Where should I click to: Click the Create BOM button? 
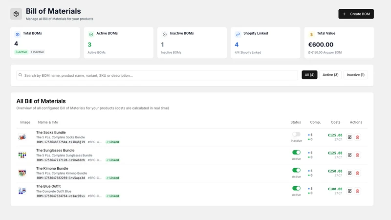point(356,14)
